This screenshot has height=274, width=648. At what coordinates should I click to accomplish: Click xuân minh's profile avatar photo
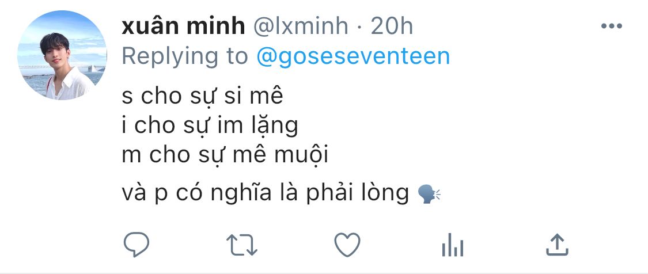coord(62,55)
